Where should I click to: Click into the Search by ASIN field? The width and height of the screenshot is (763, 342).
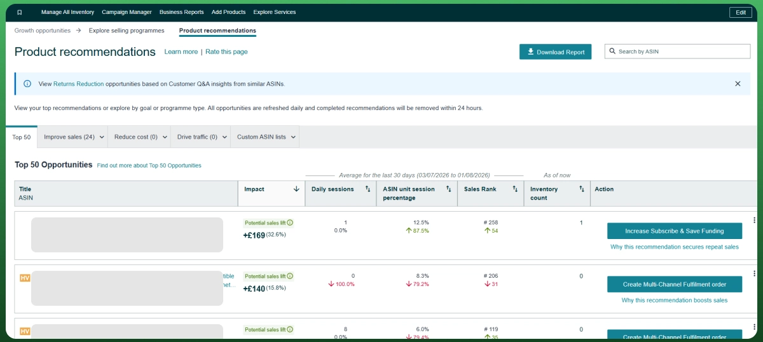(677, 51)
